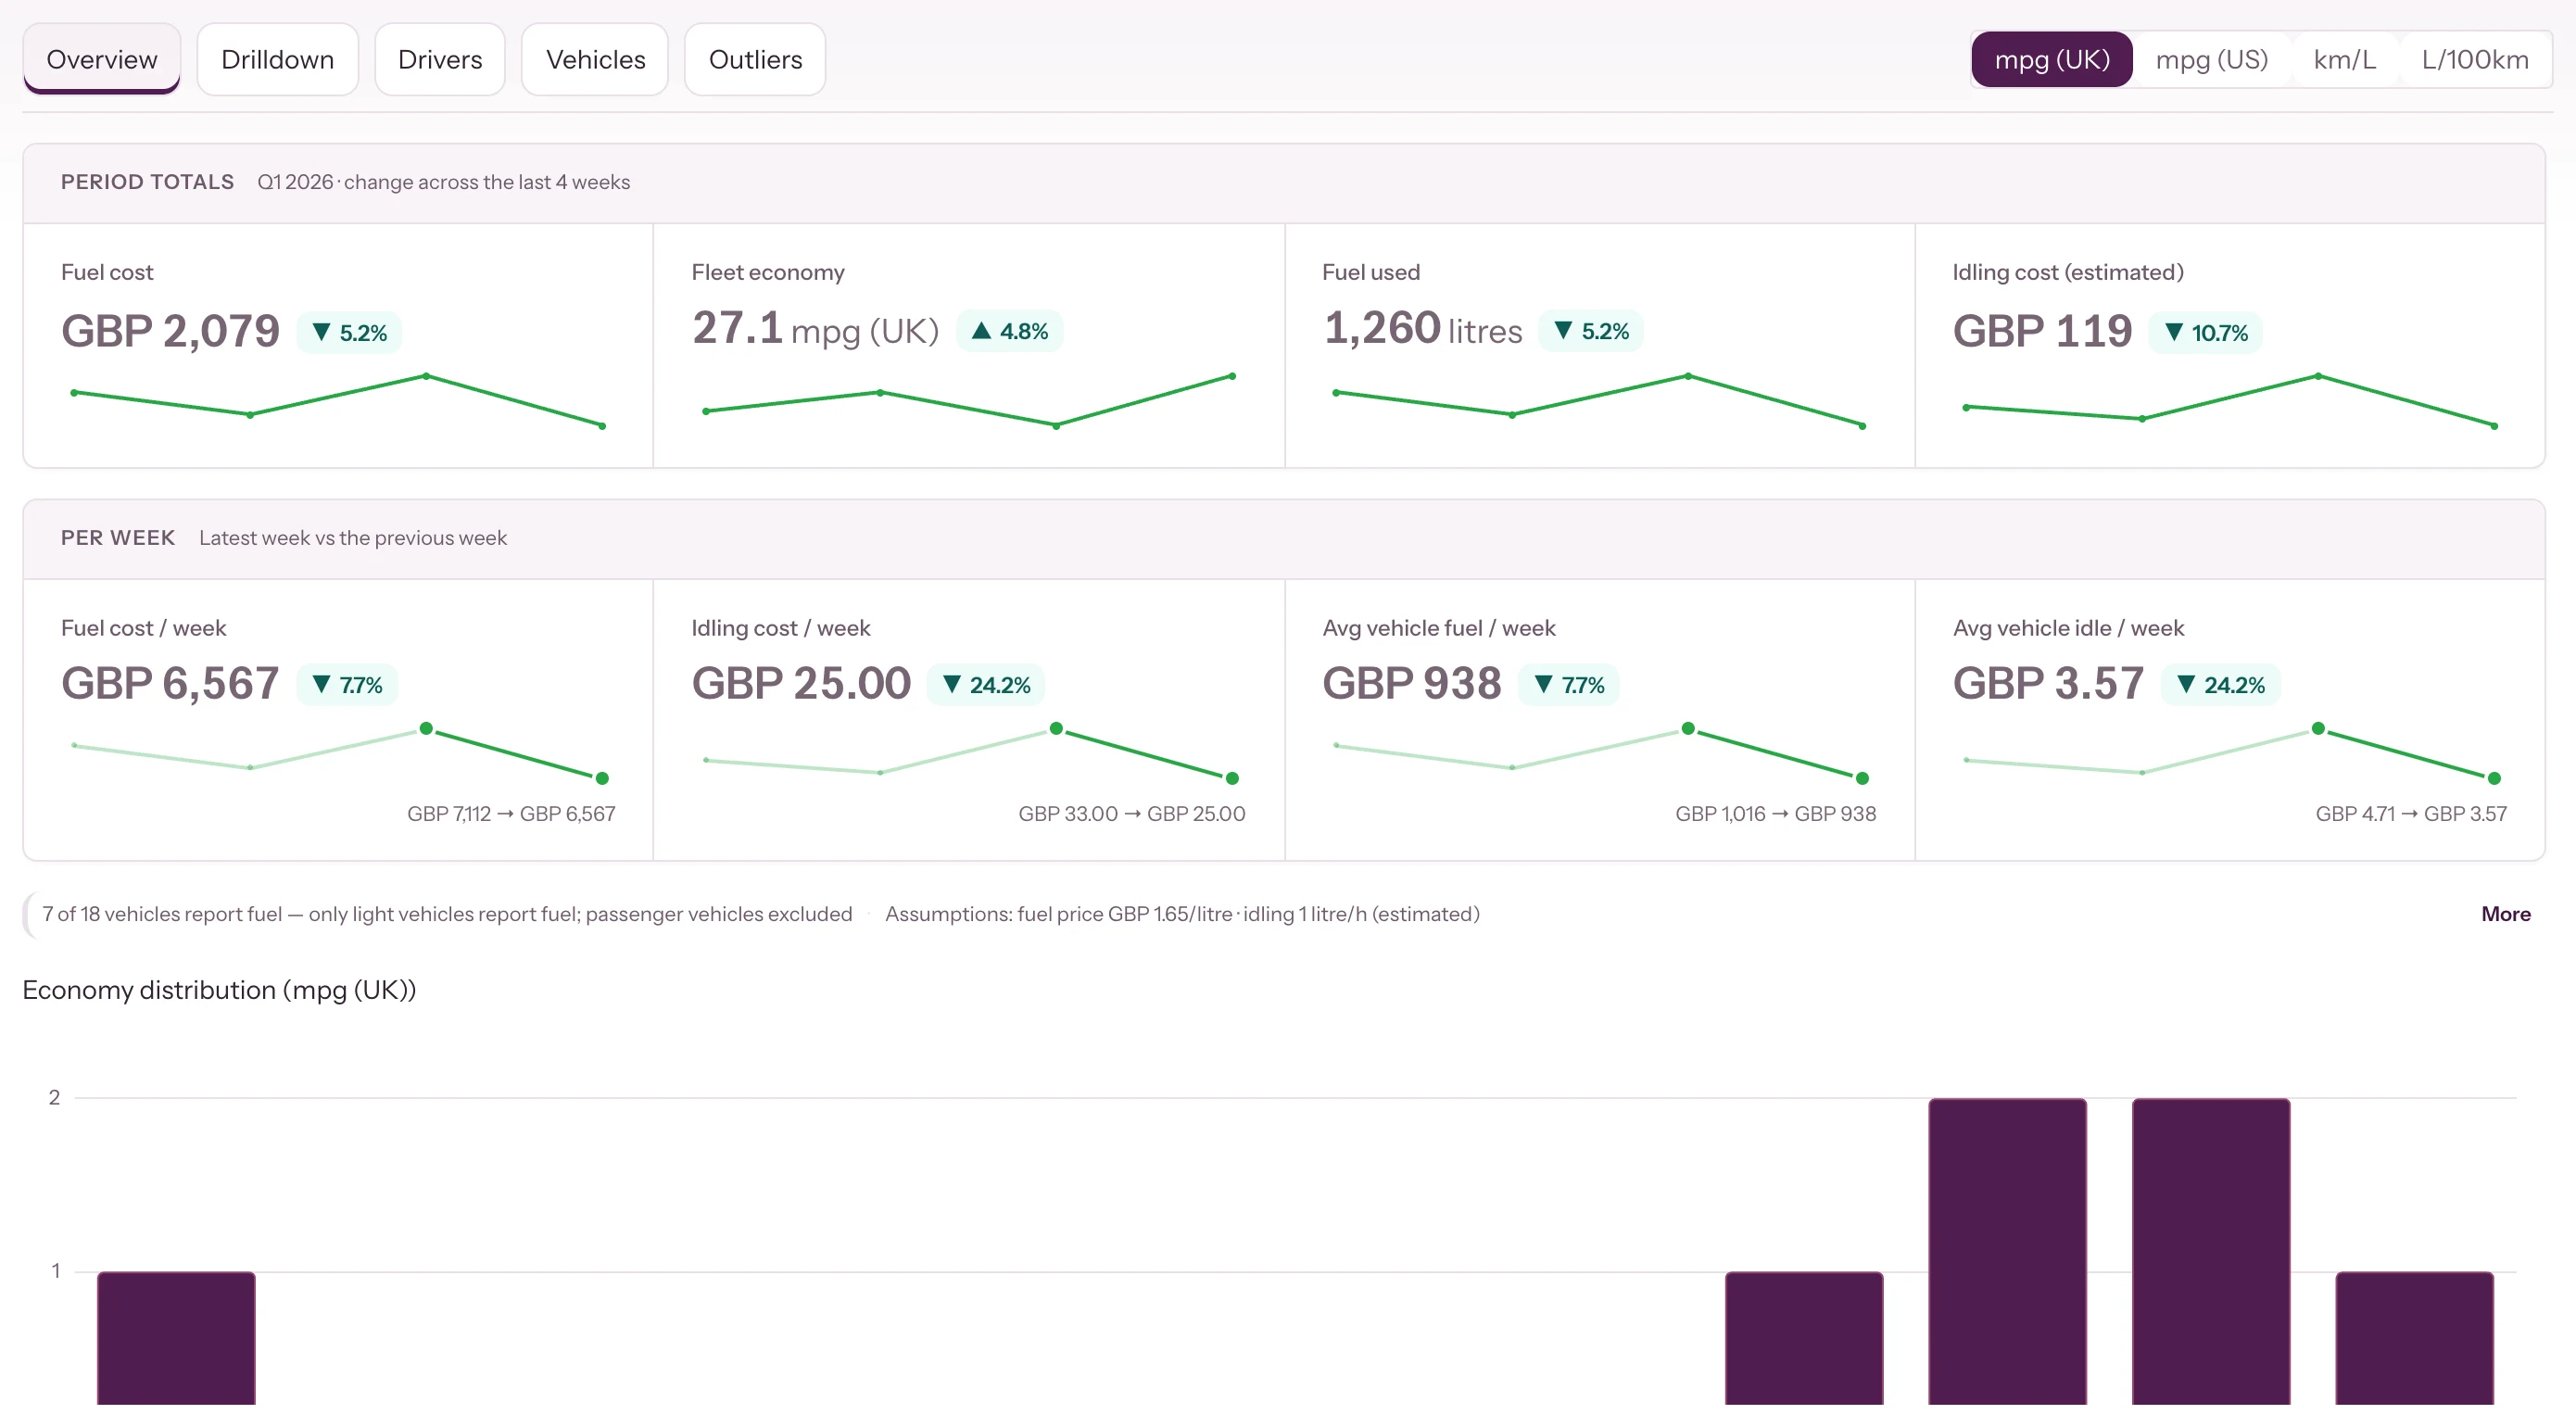Click latest-week point on Fuel cost / week sparkline
The height and width of the screenshot is (1427, 2576).
click(602, 778)
